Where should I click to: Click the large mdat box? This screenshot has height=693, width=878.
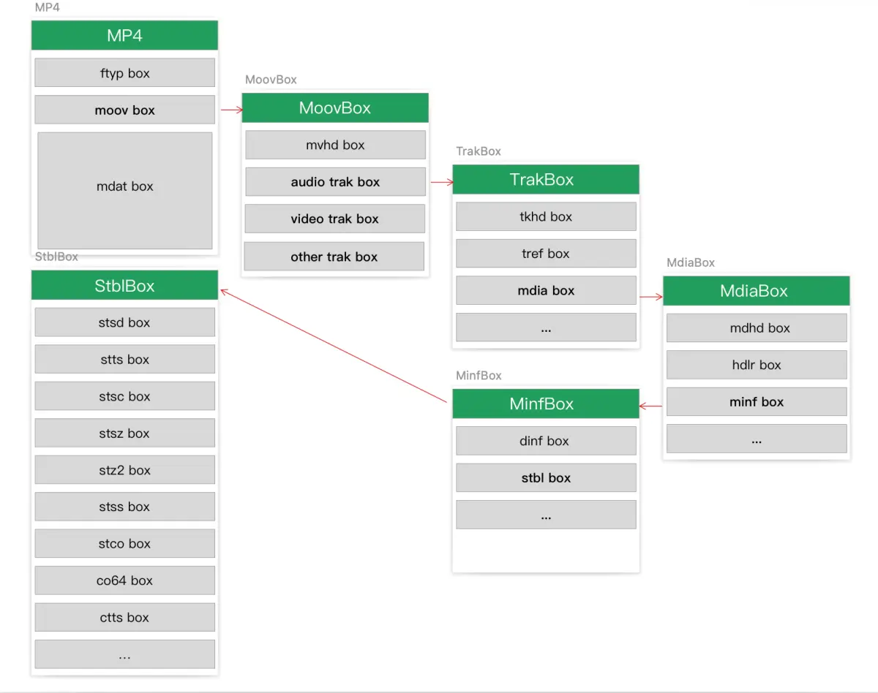pos(124,190)
